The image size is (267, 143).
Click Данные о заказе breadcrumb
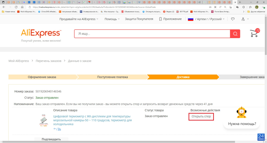tap(80, 61)
